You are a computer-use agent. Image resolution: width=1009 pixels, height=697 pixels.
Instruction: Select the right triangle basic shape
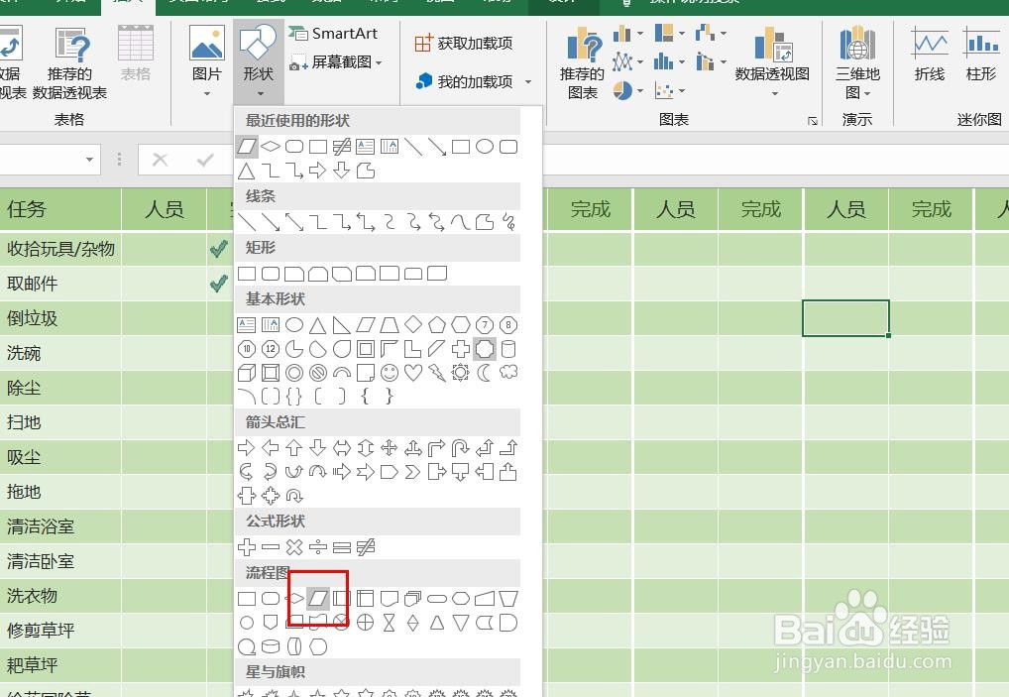click(x=342, y=325)
